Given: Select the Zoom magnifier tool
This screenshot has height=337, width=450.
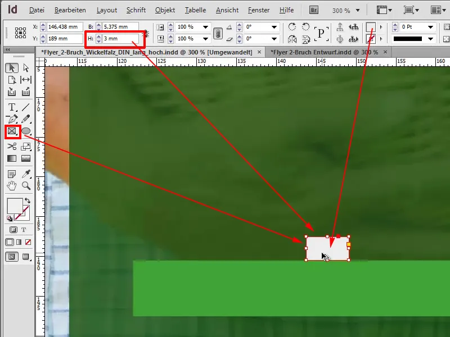Looking at the screenshot, I should pyautogui.click(x=26, y=186).
